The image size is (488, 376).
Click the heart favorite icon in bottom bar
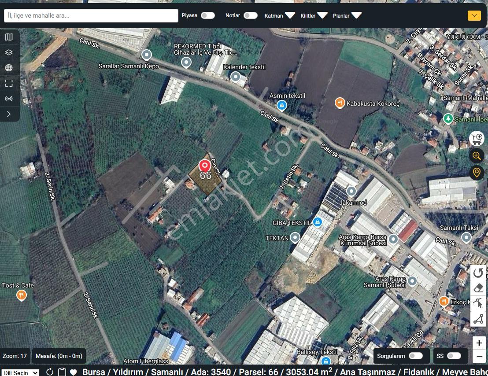point(74,372)
